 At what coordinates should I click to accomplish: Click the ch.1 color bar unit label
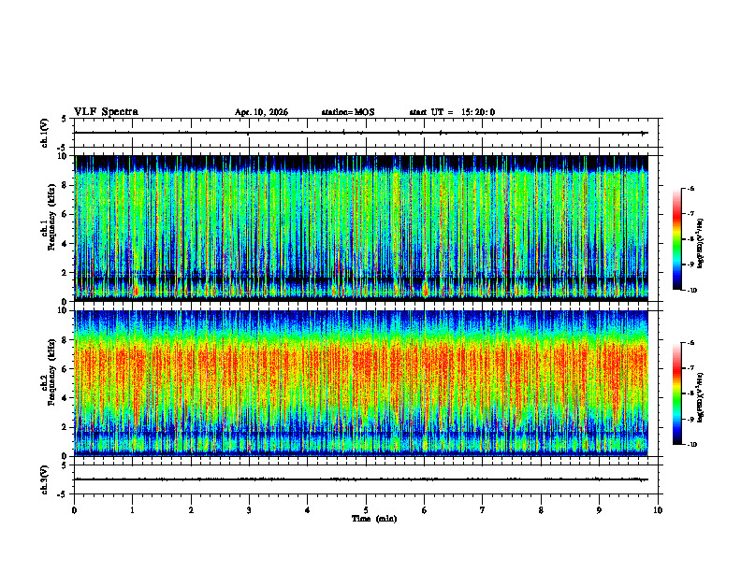coord(700,244)
